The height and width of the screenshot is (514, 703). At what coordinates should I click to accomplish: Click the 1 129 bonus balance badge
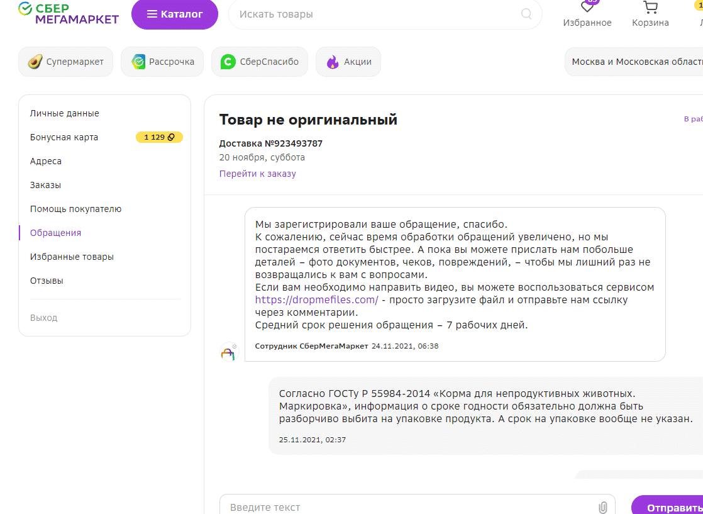click(159, 137)
